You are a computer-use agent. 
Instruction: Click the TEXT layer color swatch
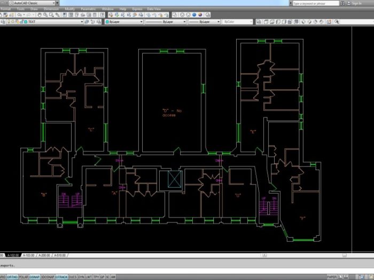[26, 22]
